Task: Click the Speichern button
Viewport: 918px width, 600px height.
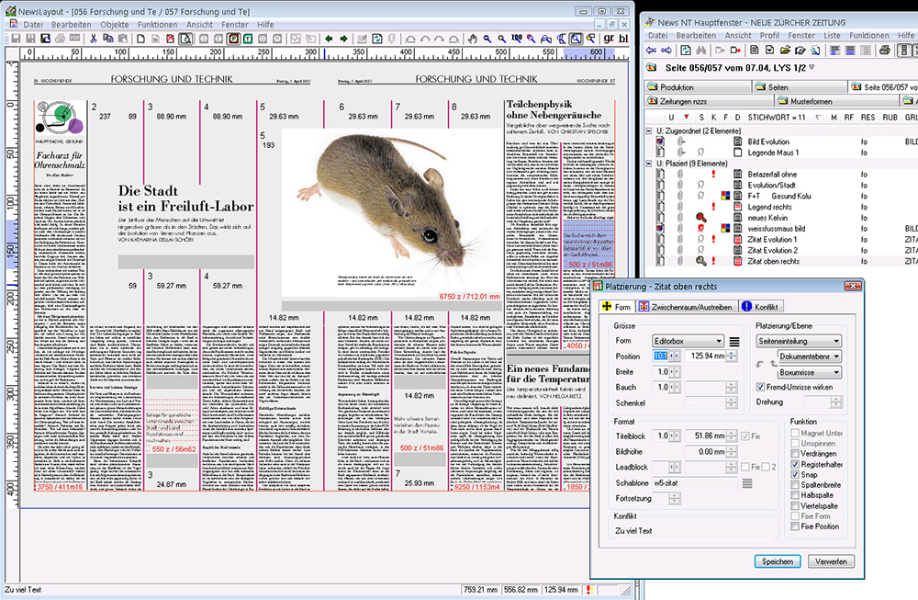Action: 777,561
